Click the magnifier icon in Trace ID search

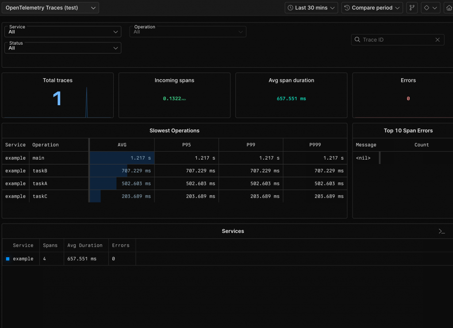[x=357, y=39]
